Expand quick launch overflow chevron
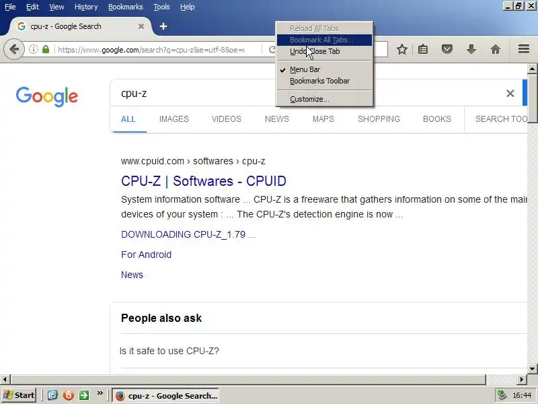This screenshot has height=404, width=538. click(100, 393)
